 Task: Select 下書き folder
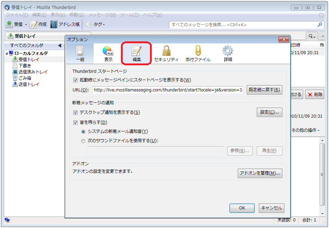point(25,66)
